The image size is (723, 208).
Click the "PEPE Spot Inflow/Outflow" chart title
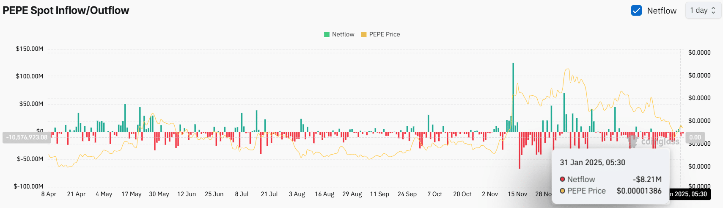66,11
